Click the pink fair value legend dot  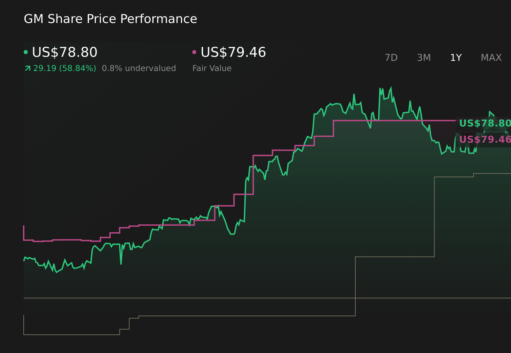coord(194,52)
